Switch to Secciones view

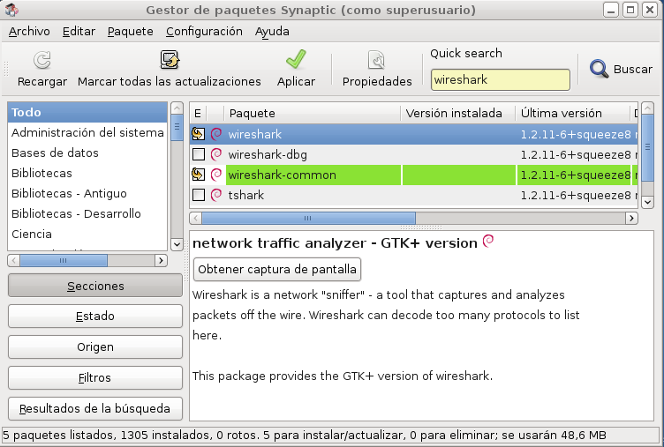point(95,286)
